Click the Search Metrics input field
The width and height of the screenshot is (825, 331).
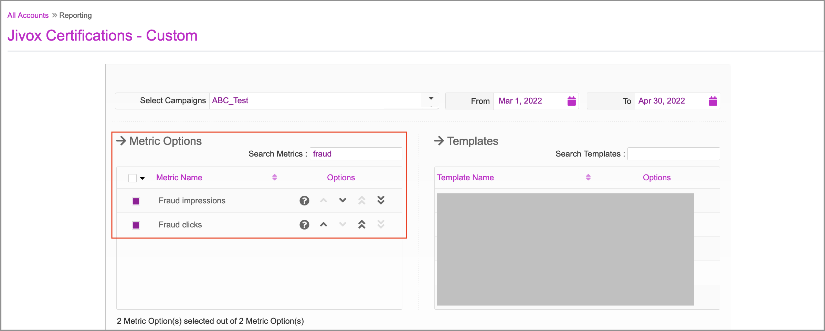click(356, 154)
